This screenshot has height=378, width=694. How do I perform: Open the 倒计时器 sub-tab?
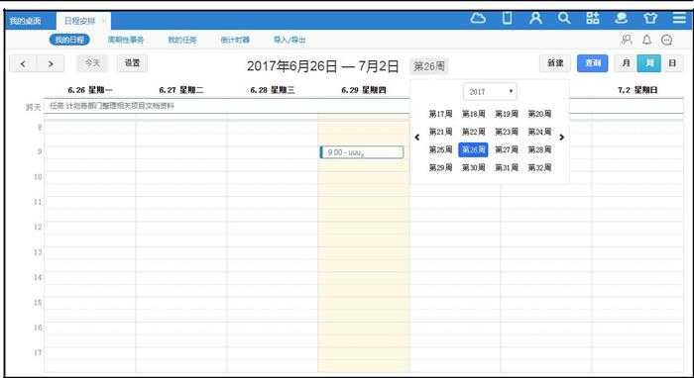point(235,40)
